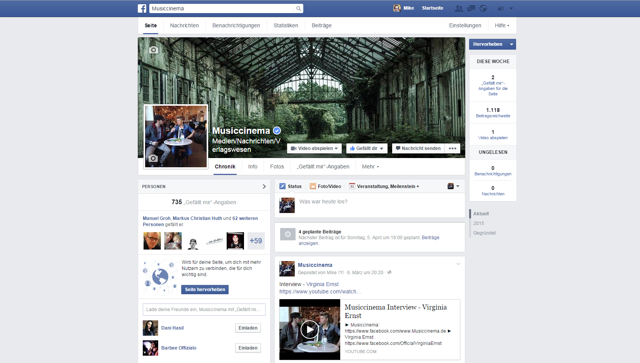Select the Chronik tab

[x=225, y=167]
